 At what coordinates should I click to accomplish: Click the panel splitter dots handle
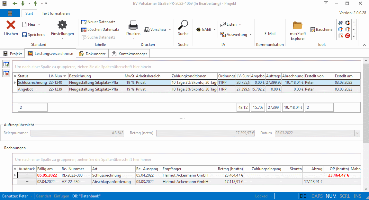point(181,118)
